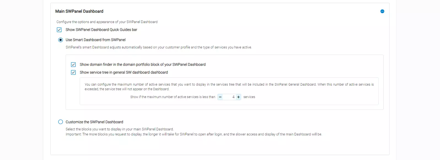Toggle the domain finder checkbox

coord(73,64)
